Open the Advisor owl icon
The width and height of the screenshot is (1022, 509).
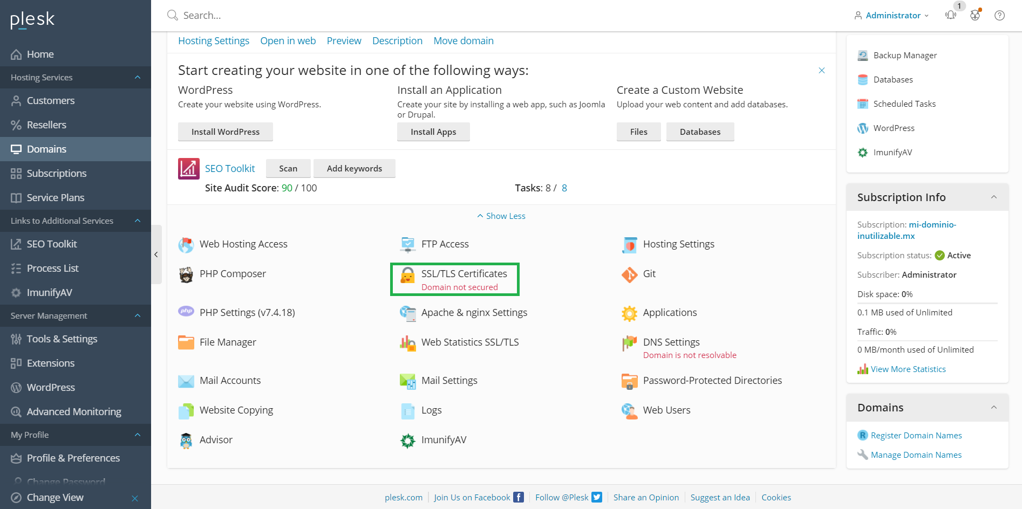186,441
